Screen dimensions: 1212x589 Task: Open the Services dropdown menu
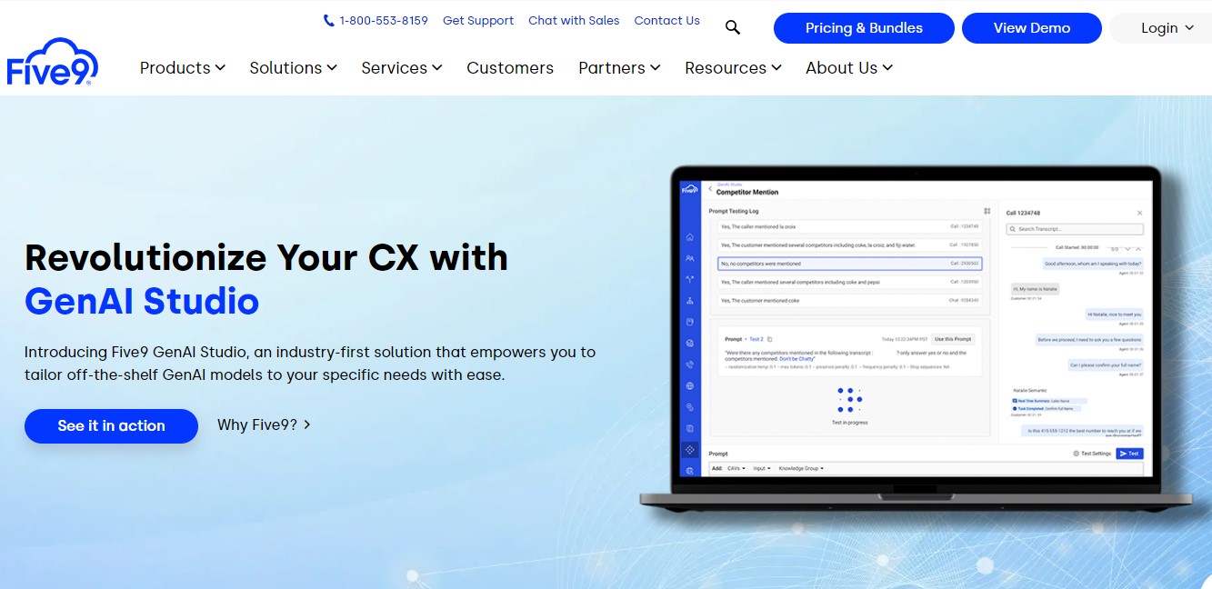(401, 68)
